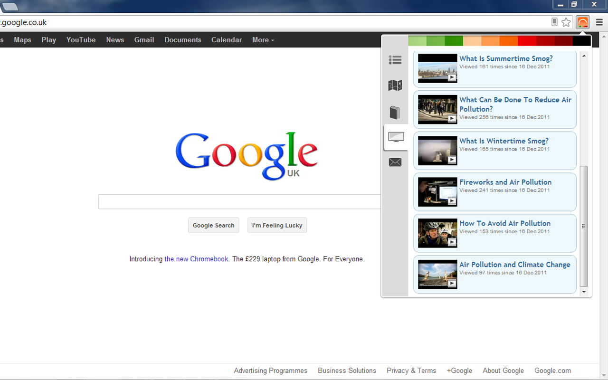Open Privacy & Terms footer link

pyautogui.click(x=411, y=370)
